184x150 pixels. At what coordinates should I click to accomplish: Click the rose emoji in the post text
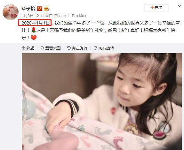tap(34, 30)
